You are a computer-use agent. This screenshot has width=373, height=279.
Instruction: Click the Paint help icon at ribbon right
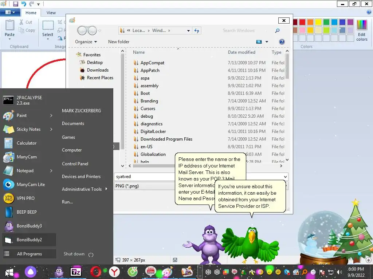tap(369, 12)
